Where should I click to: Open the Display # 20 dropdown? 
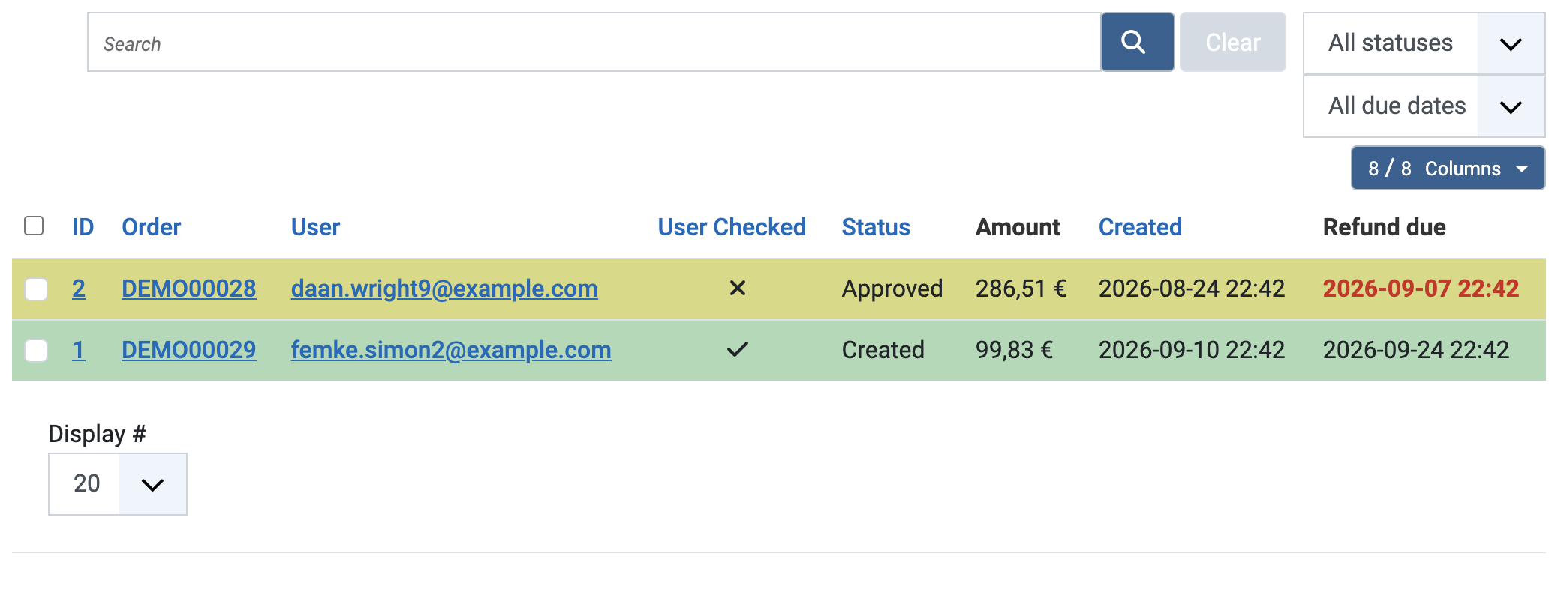[x=118, y=484]
